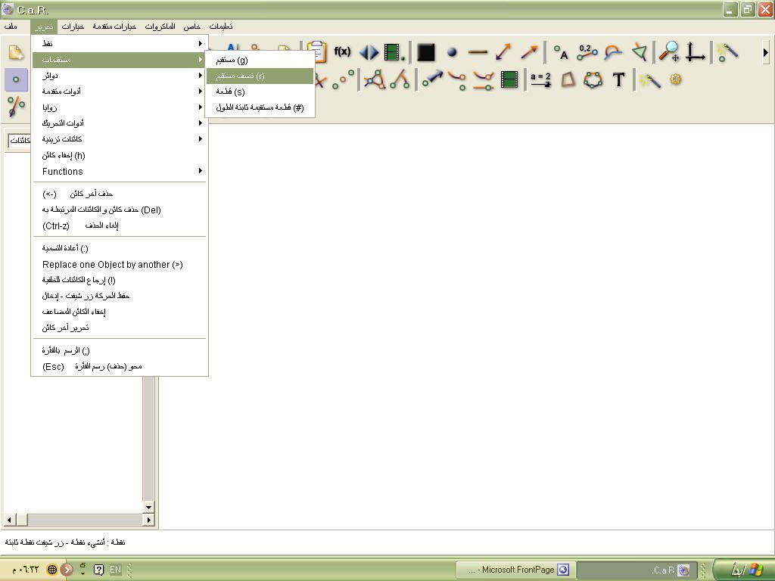
Task: Choose نصف مستقيم (r) from submenu
Action: [x=260, y=76]
